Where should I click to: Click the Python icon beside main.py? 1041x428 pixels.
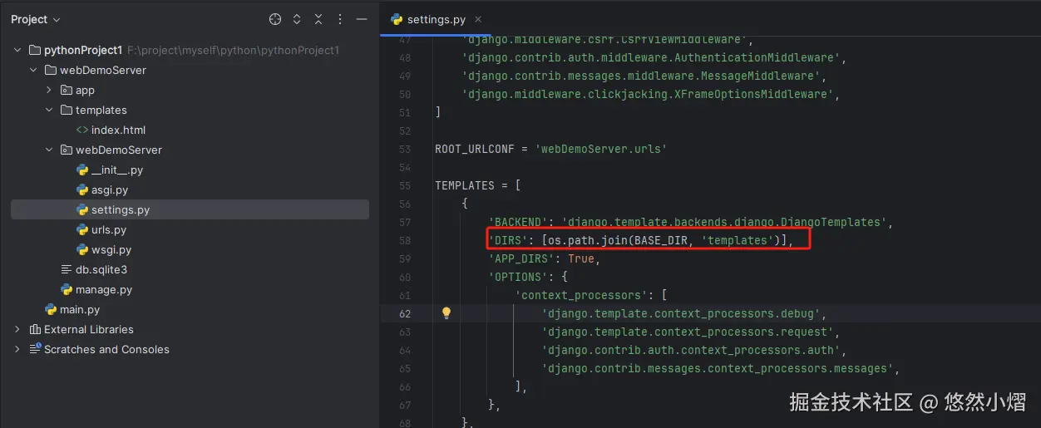tap(51, 309)
